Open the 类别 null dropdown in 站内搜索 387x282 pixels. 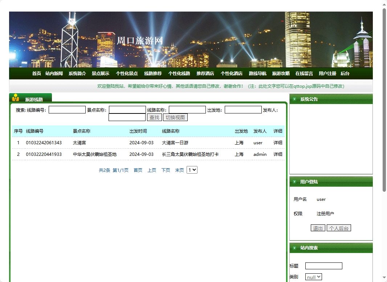[x=313, y=277]
